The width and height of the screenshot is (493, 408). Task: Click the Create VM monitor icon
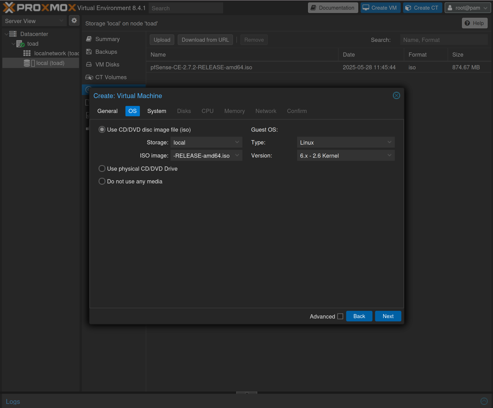[x=366, y=8]
